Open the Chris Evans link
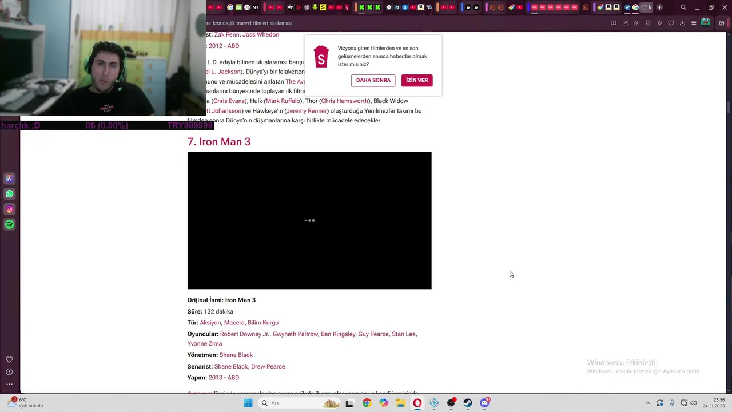Screen dimensions: 732x412 pyautogui.click(x=229, y=101)
